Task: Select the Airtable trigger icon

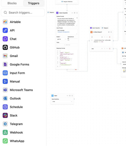Action: point(5,22)
